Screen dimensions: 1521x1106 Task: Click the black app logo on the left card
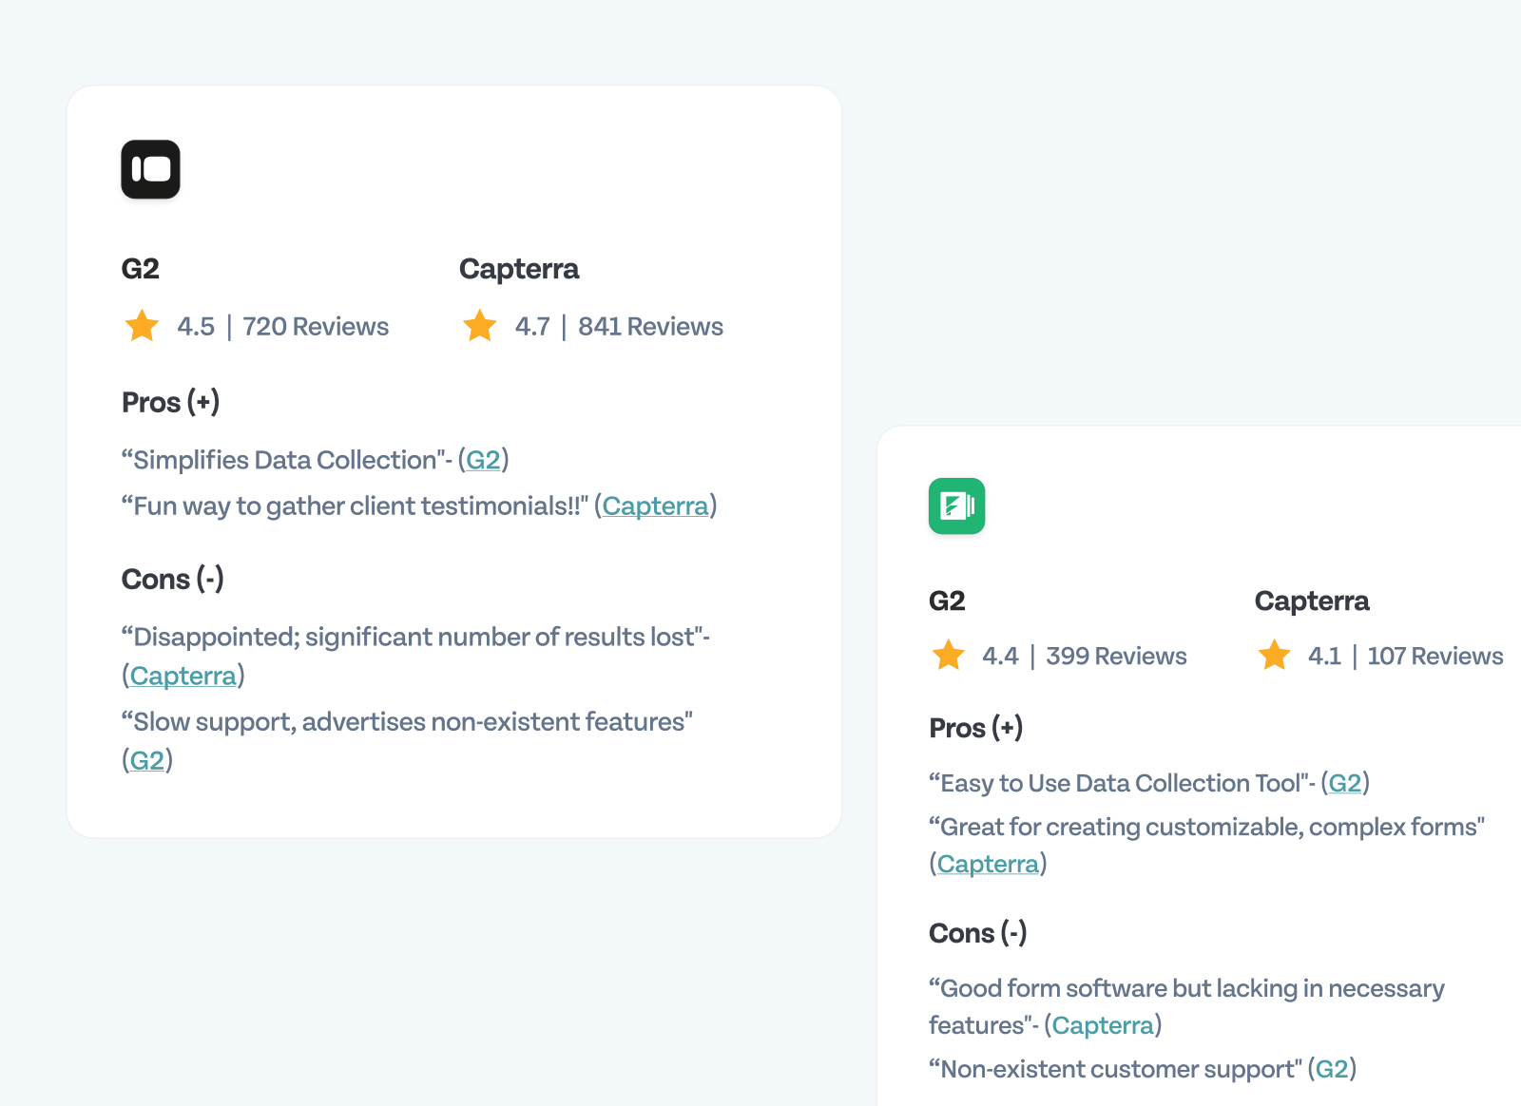(x=149, y=169)
